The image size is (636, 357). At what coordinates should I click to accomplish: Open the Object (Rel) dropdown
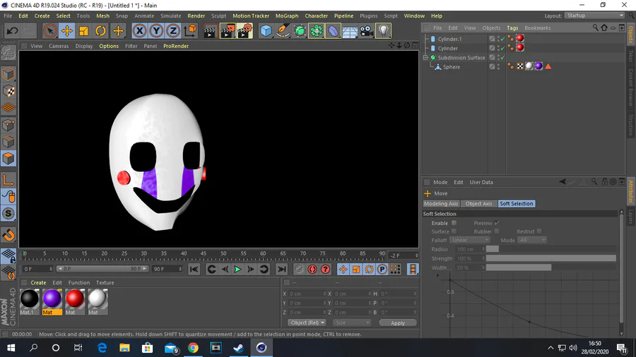(307, 322)
